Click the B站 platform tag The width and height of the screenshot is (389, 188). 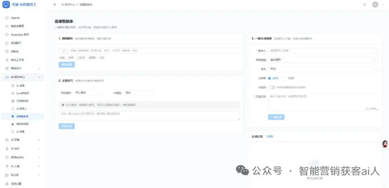pyautogui.click(x=102, y=57)
